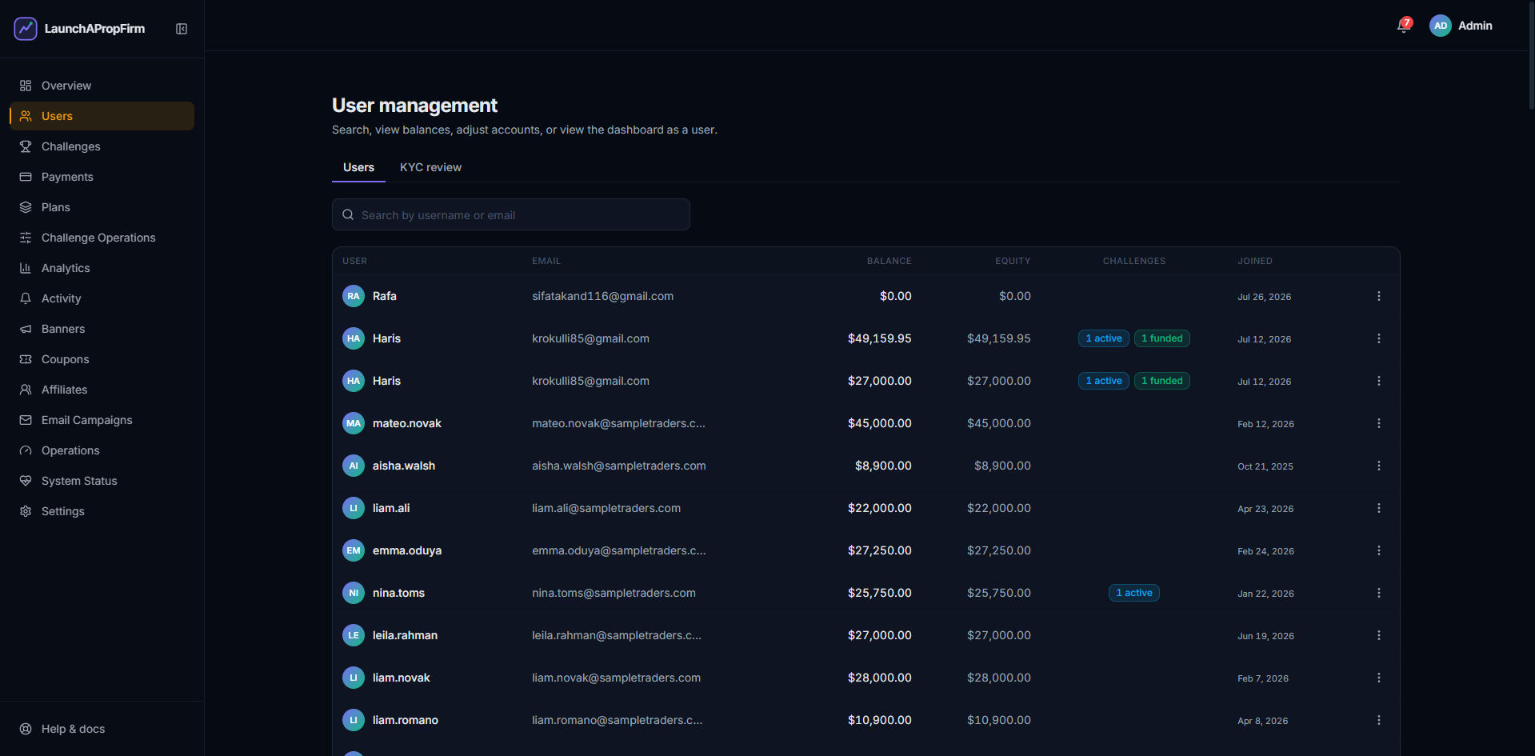Open row actions menu for mateo.novak
This screenshot has width=1535, height=756.
1378,423
